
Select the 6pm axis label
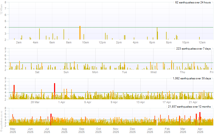(152, 42)
